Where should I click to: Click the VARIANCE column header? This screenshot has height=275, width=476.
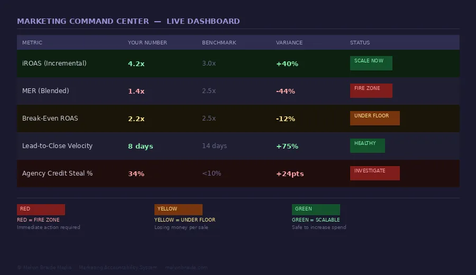(x=289, y=42)
